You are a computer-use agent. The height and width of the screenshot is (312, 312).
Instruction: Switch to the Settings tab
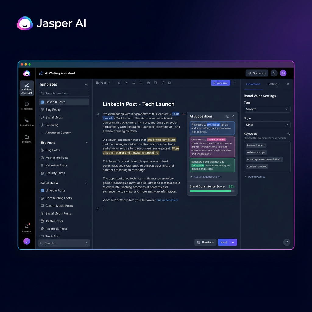coord(273,84)
